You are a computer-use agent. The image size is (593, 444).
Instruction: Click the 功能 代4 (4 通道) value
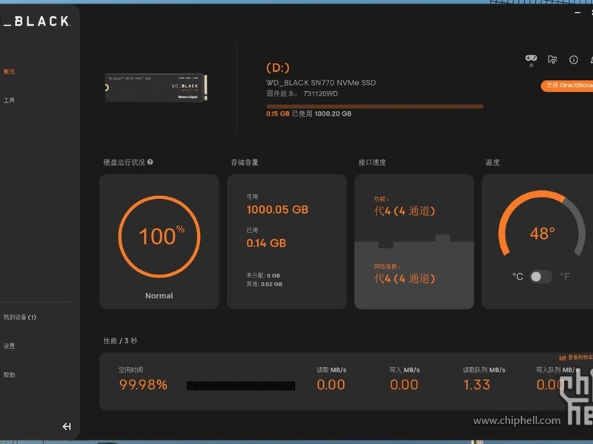(404, 211)
